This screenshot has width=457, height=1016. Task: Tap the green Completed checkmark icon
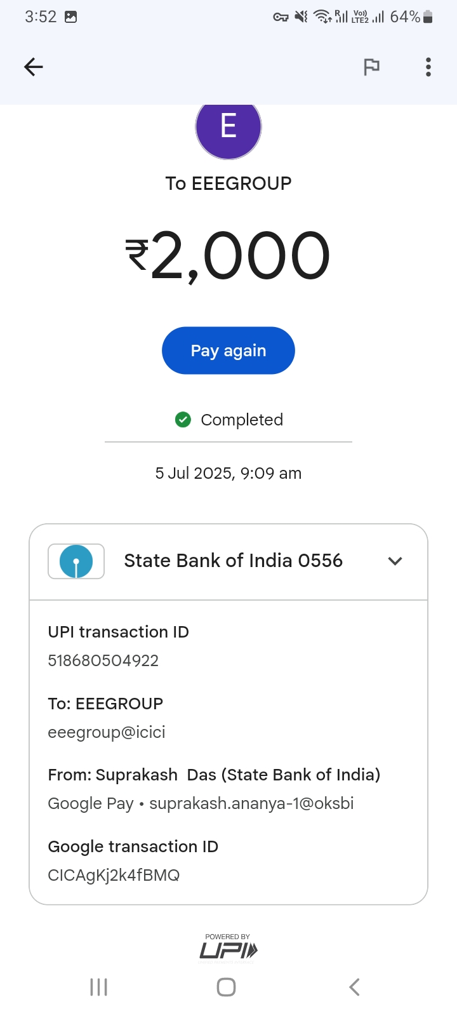pos(183,420)
